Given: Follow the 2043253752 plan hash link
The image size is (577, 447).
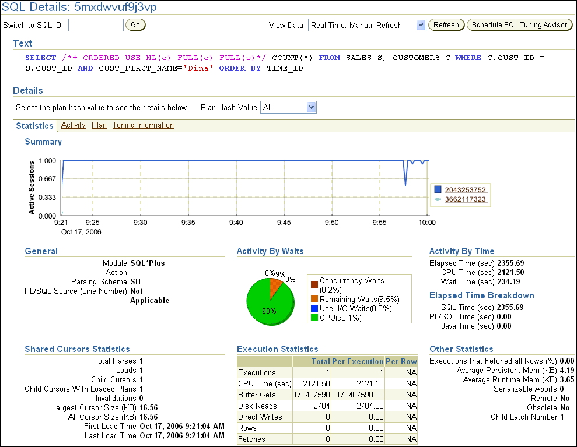Looking at the screenshot, I should [x=465, y=190].
